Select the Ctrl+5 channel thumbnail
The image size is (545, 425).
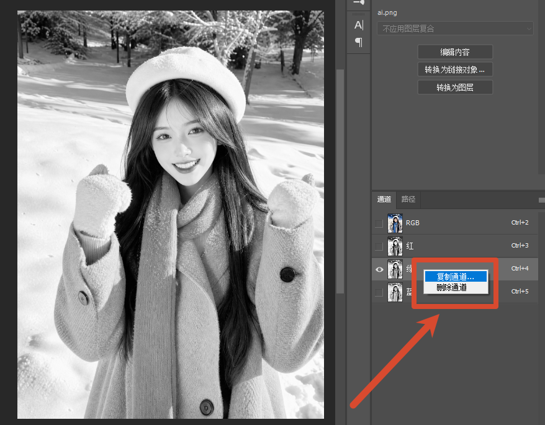(x=395, y=292)
